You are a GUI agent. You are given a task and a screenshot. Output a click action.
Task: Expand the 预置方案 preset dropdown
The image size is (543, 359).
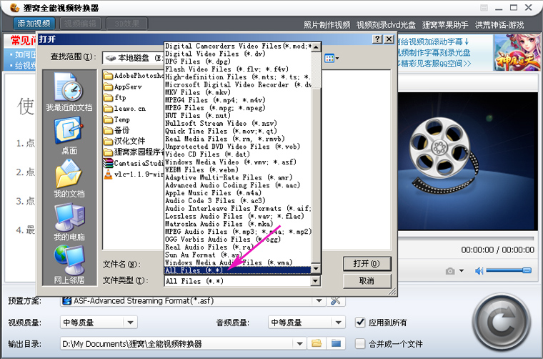(319, 301)
